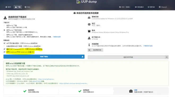Viewport: 175px width, 97px height.
Task: Open the 中文（简体）language menu
Action: coord(125,7)
